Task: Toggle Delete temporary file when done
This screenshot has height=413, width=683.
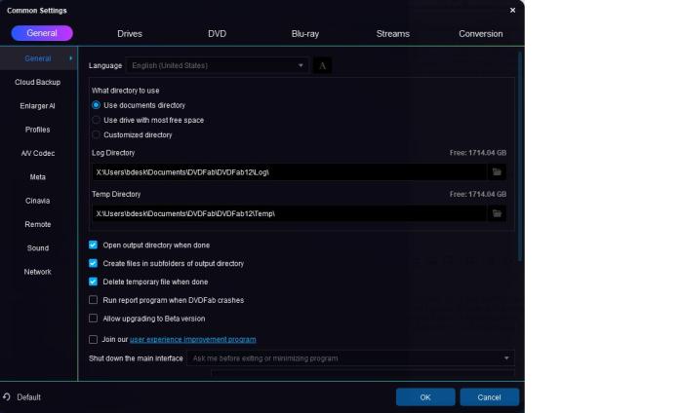Action: pos(94,282)
